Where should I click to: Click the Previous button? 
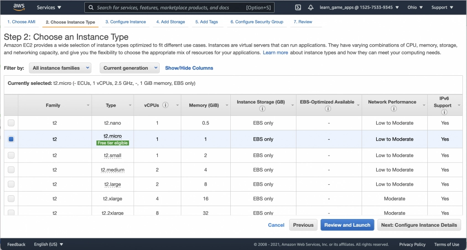303,225
